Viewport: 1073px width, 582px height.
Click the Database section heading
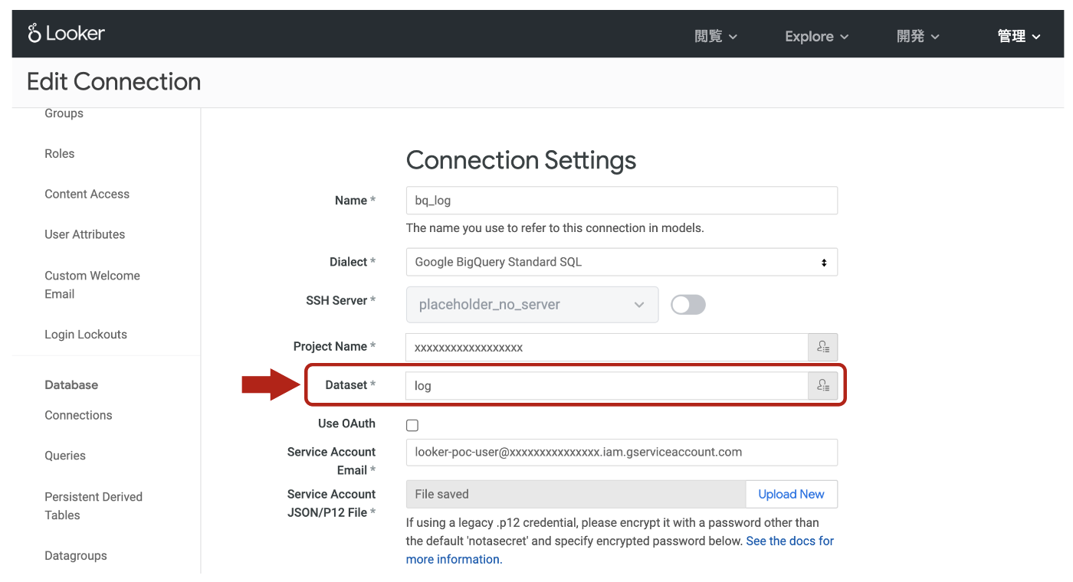[71, 385]
